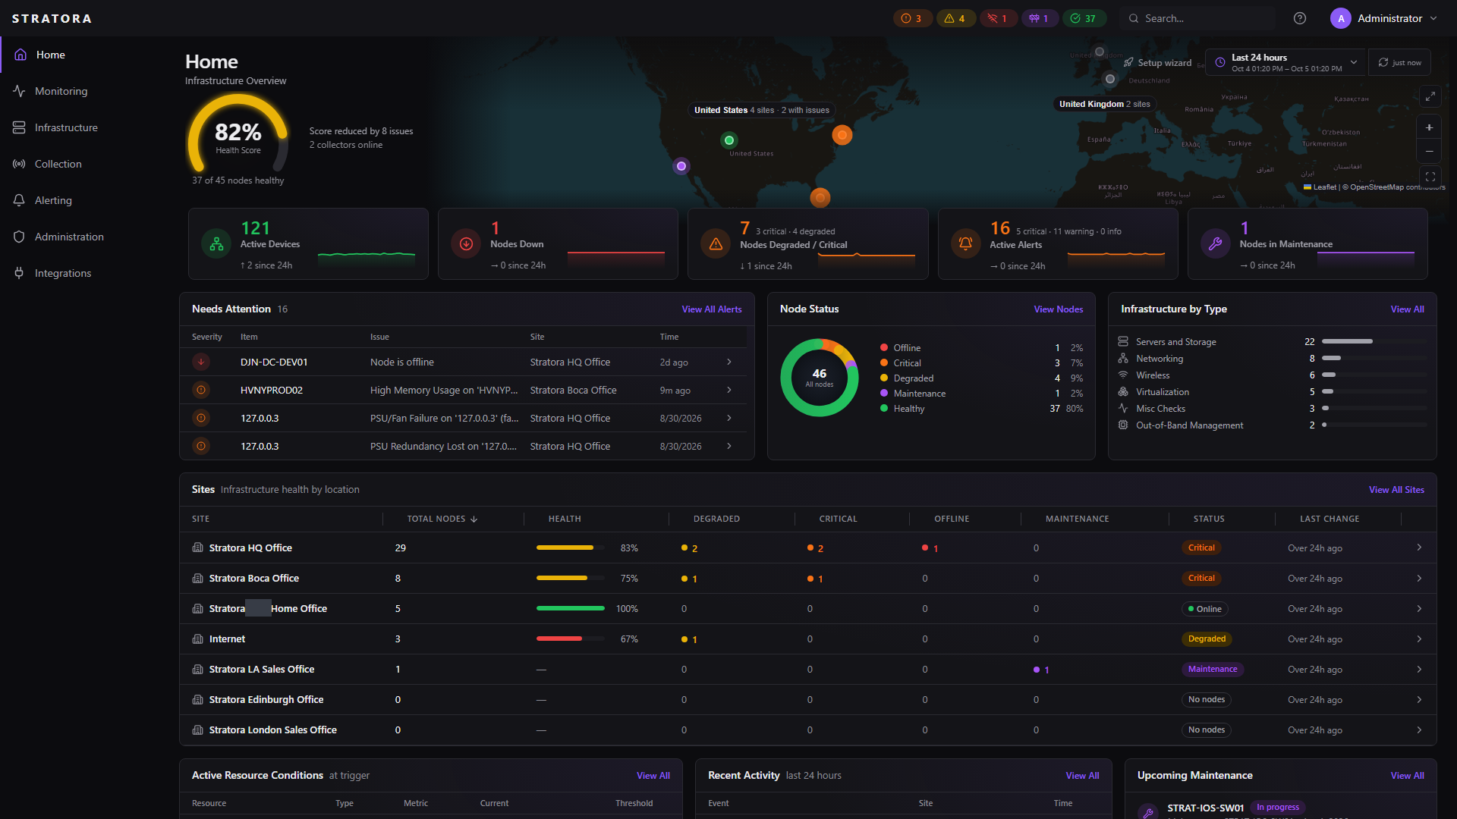The image size is (1457, 819).
Task: Open Stratora HQ Office site row chevron
Action: pos(1419,548)
